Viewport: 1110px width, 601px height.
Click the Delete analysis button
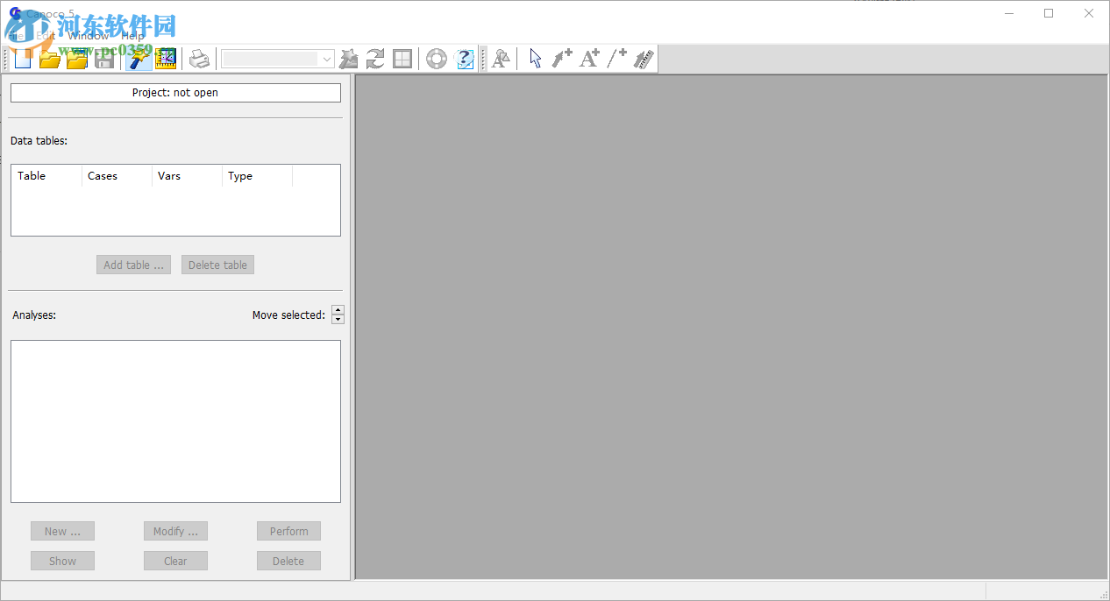point(288,561)
